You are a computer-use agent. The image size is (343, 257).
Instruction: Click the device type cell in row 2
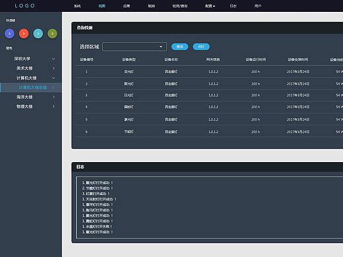(129, 84)
